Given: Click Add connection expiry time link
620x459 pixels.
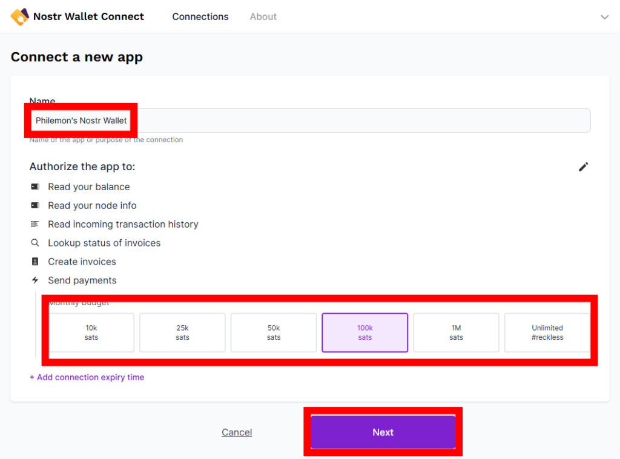Looking at the screenshot, I should pos(87,377).
